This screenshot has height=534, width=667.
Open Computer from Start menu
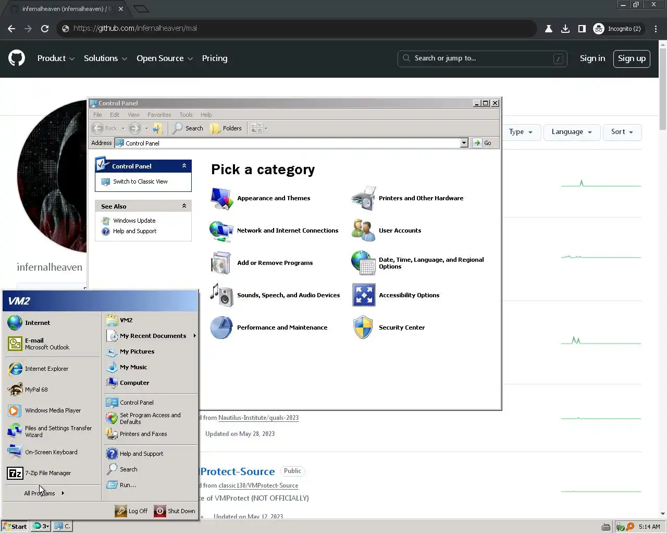151,383
